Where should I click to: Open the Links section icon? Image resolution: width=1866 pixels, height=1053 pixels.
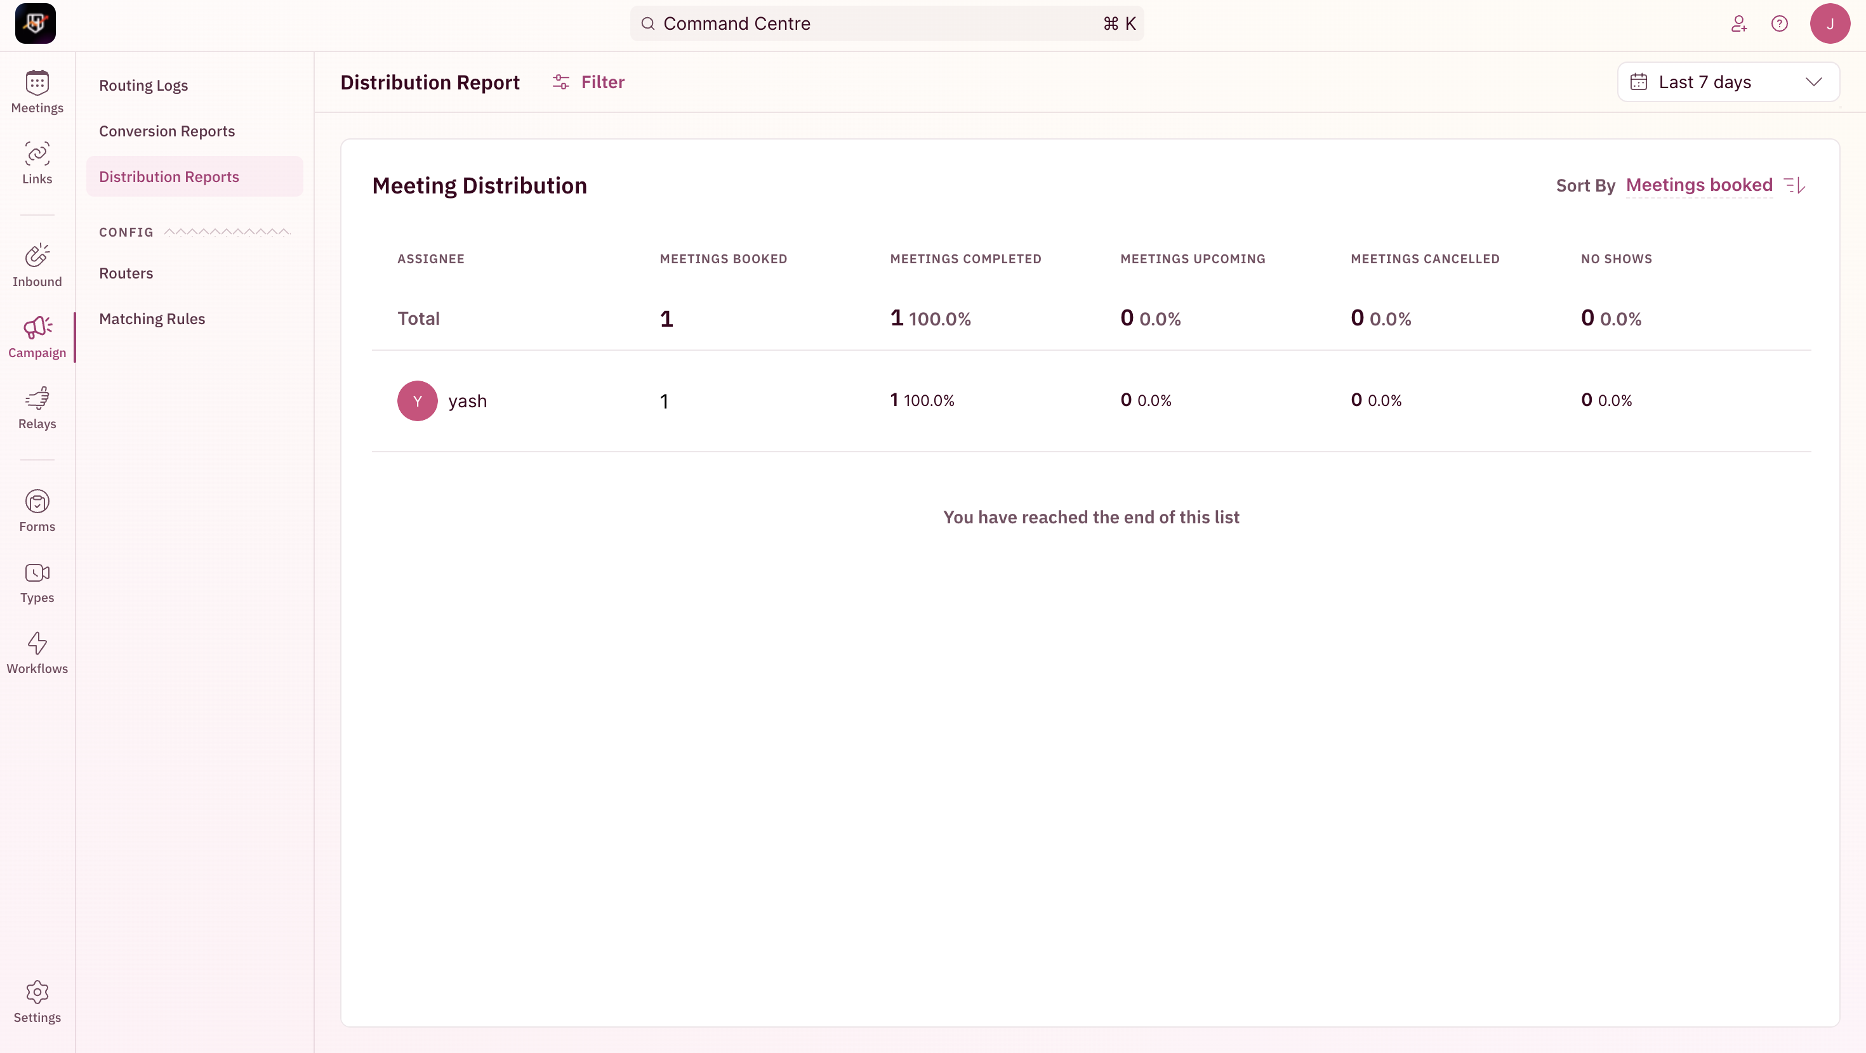37,154
